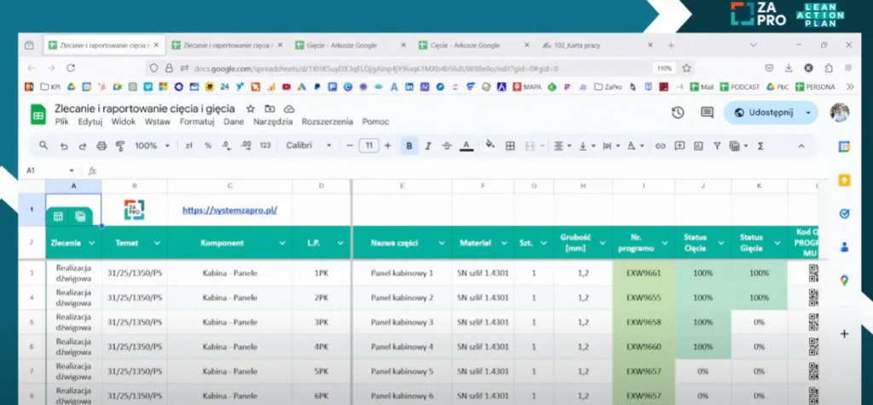
Task: Open the fill color bucket tool
Action: (x=490, y=146)
